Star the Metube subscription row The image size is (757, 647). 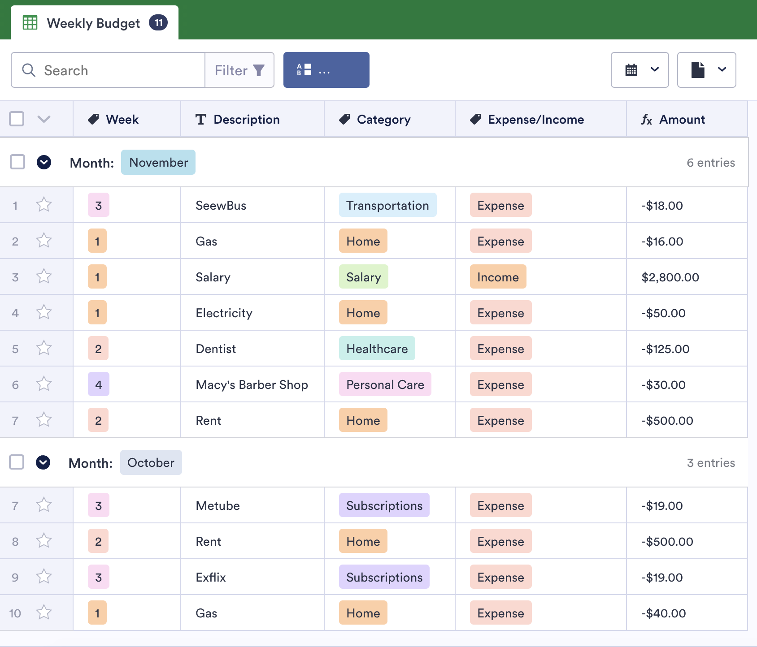[x=44, y=505]
